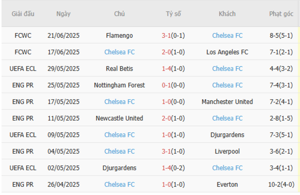300x195 pixels.
Task: Open the Nottingham Forest team page
Action: (x=119, y=85)
